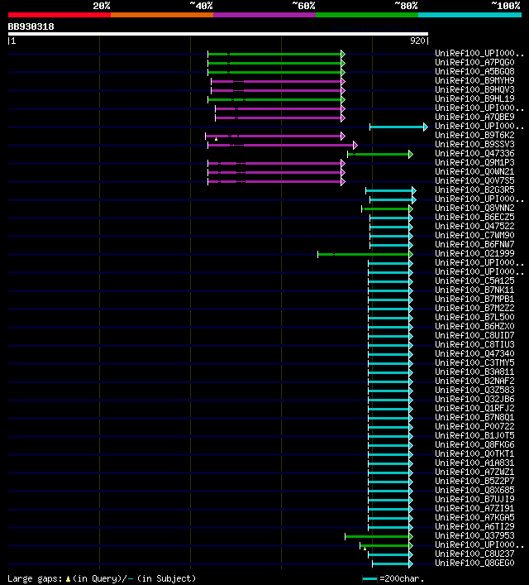Select entry UniRef100_B6FNW7
Viewport: 529px width, 585px height.
click(474, 244)
